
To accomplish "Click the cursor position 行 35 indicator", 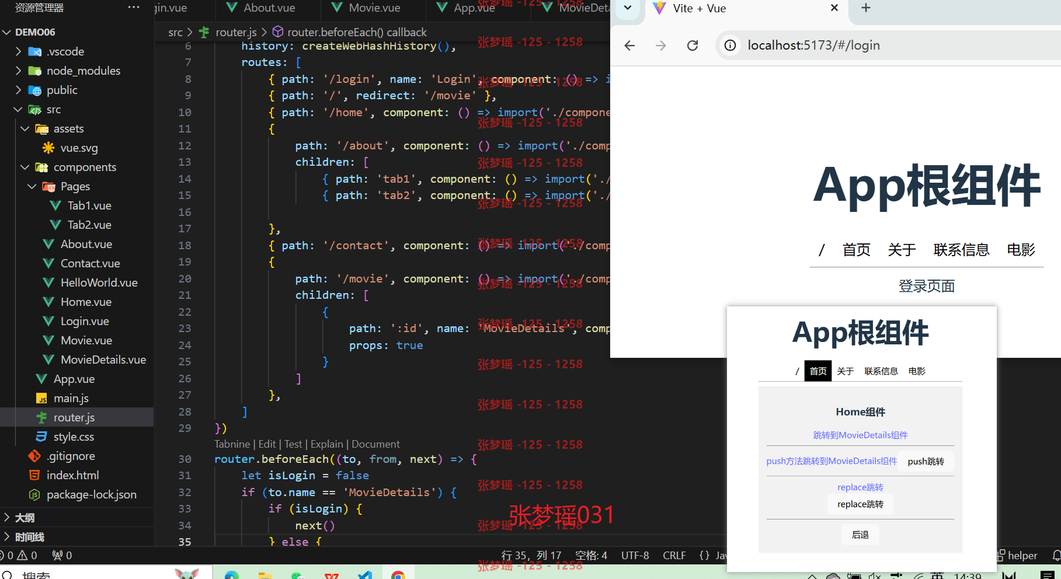I will (x=531, y=555).
